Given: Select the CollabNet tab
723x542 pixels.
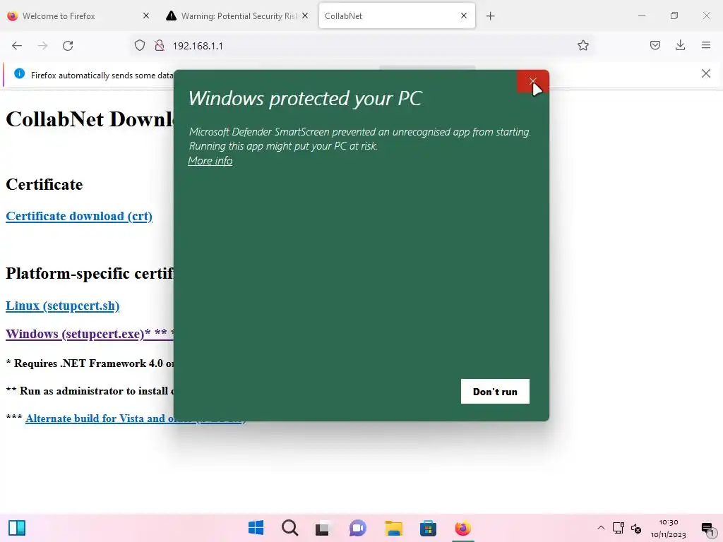Looking at the screenshot, I should [397, 16].
